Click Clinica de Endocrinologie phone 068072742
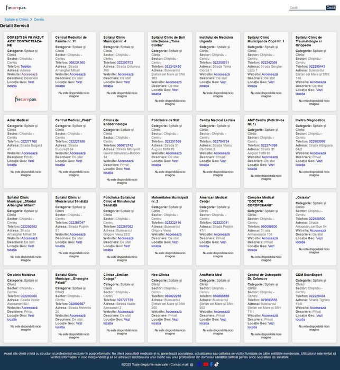Image resolution: width=340 pixels, height=370 pixels. (x=125, y=146)
